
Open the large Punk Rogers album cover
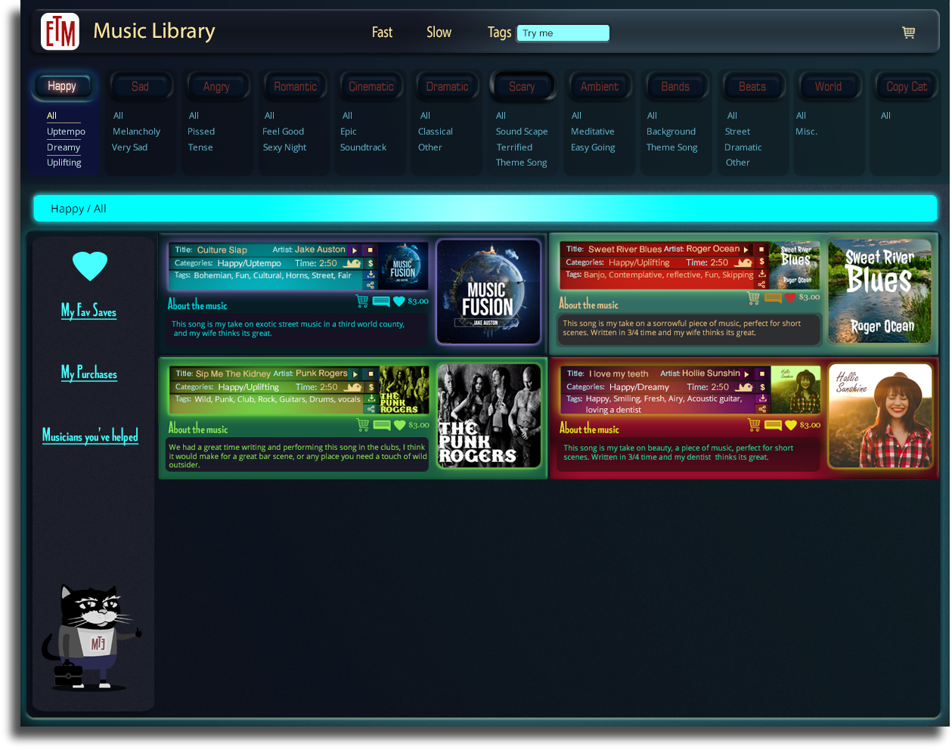tap(489, 416)
